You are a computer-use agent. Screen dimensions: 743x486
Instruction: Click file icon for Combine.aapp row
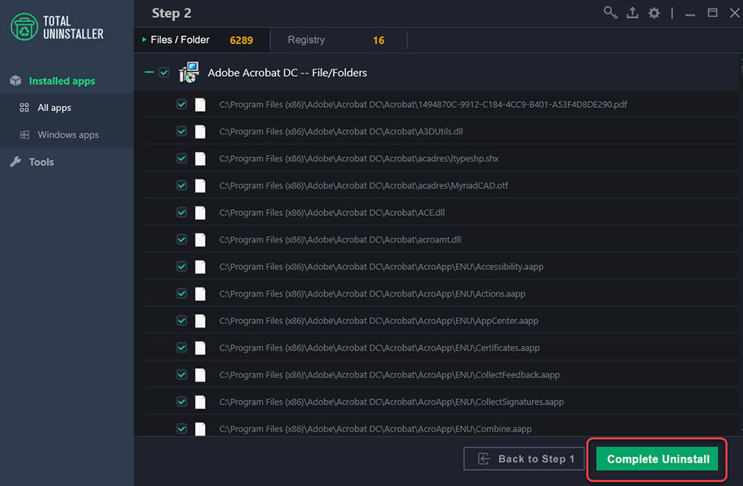(x=200, y=429)
